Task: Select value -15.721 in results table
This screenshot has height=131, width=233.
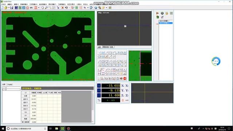Action: tap(33, 99)
